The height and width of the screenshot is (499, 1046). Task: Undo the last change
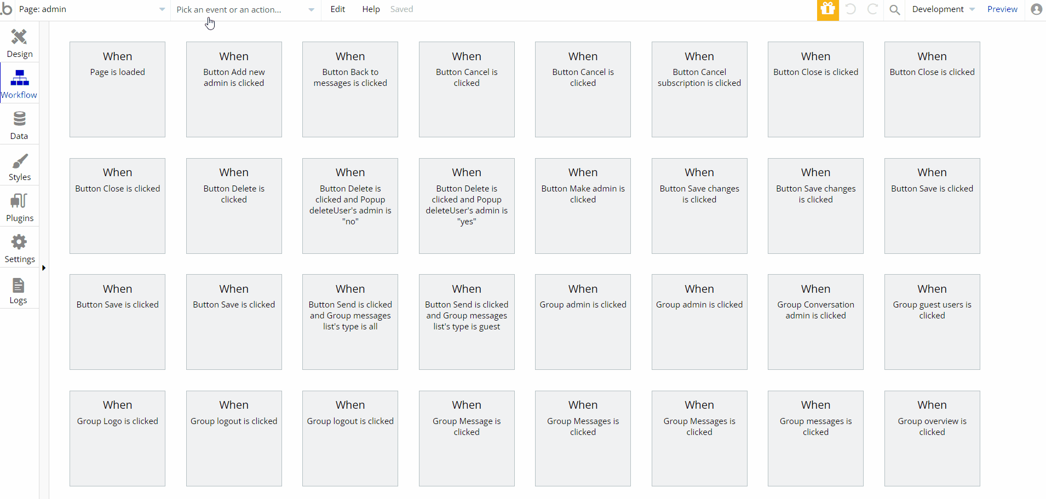tap(850, 9)
